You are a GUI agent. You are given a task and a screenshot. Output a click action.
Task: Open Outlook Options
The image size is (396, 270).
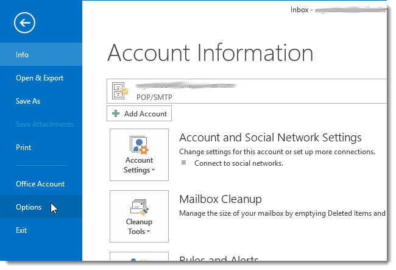(x=41, y=207)
